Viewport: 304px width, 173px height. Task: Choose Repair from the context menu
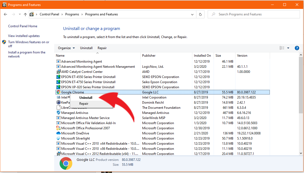(84, 104)
